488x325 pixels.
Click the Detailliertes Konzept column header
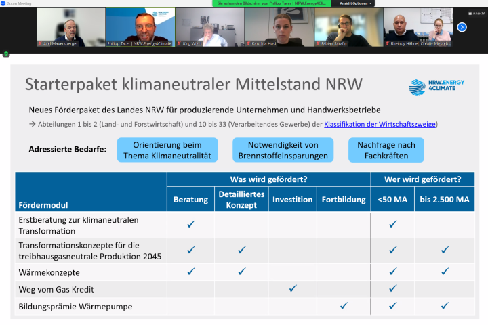point(241,200)
